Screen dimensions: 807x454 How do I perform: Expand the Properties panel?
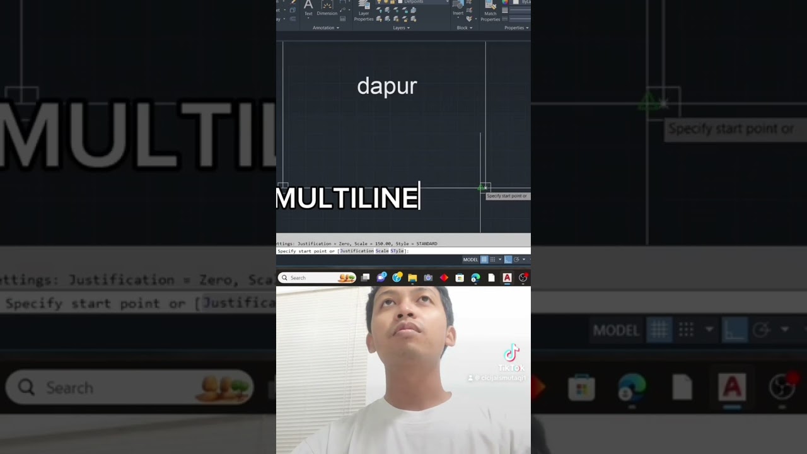(516, 28)
